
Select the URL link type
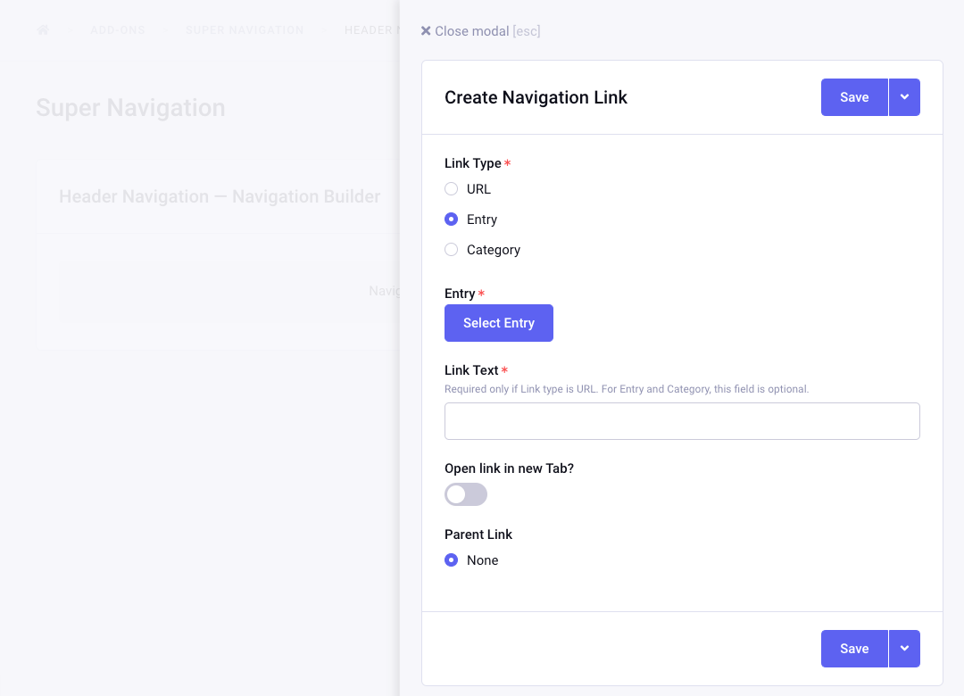pos(452,189)
